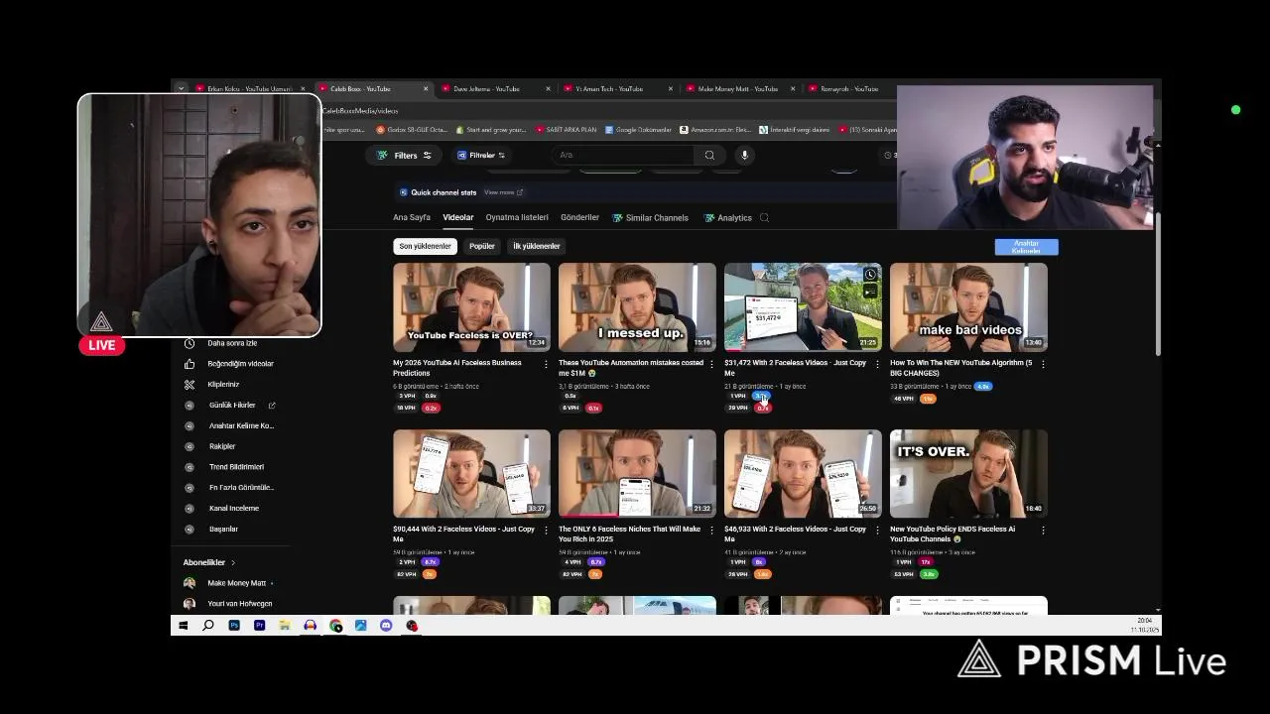Select the Son yüklenenler sort chip

tap(425, 246)
